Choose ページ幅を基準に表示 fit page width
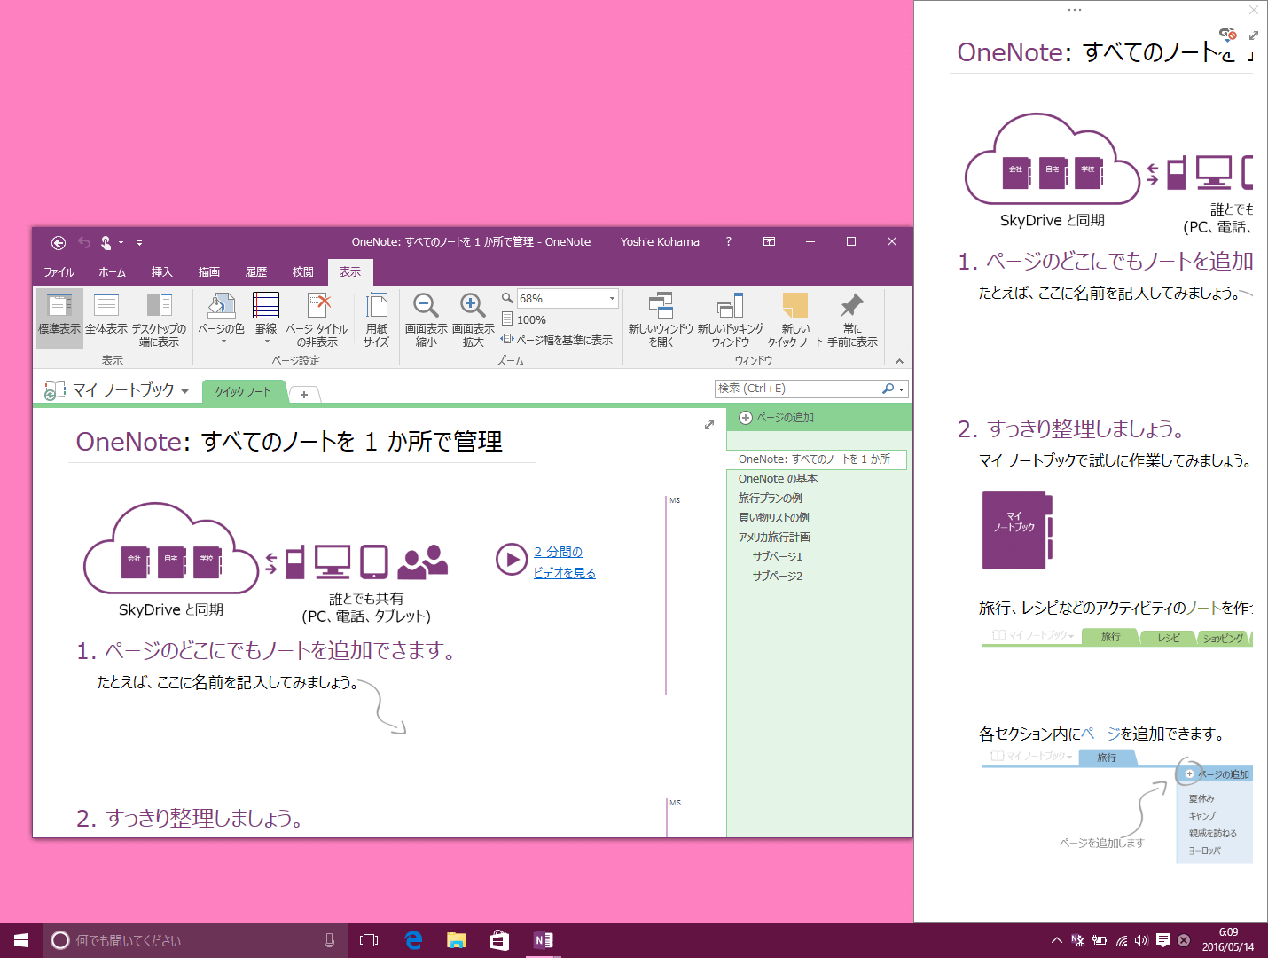 [x=557, y=340]
